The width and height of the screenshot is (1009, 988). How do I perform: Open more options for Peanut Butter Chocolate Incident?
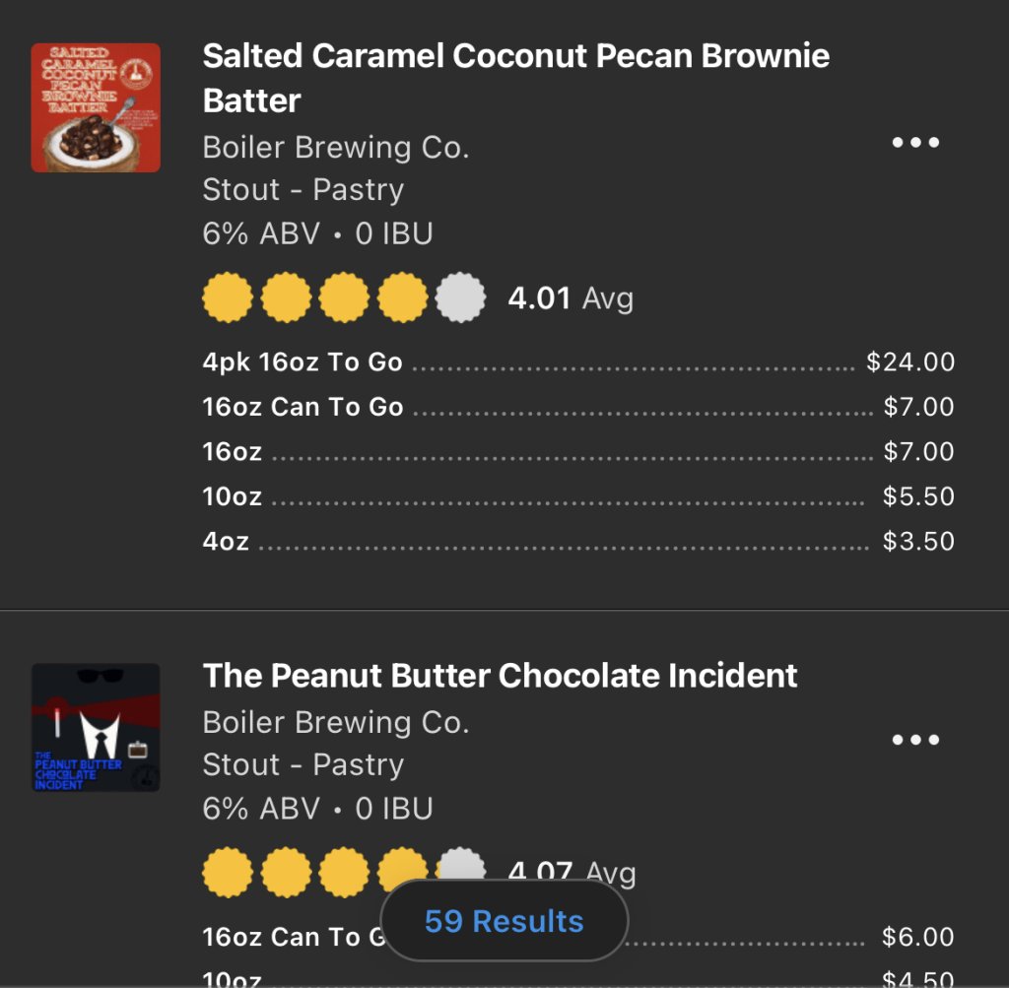coord(915,740)
